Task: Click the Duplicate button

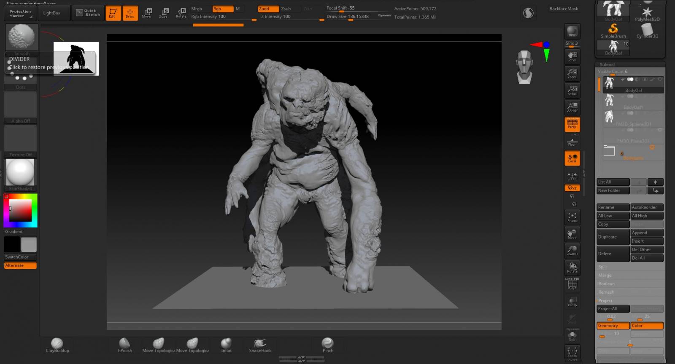Action: 613,237
